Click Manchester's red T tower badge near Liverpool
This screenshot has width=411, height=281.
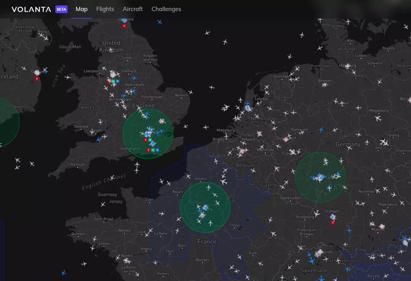[108, 81]
